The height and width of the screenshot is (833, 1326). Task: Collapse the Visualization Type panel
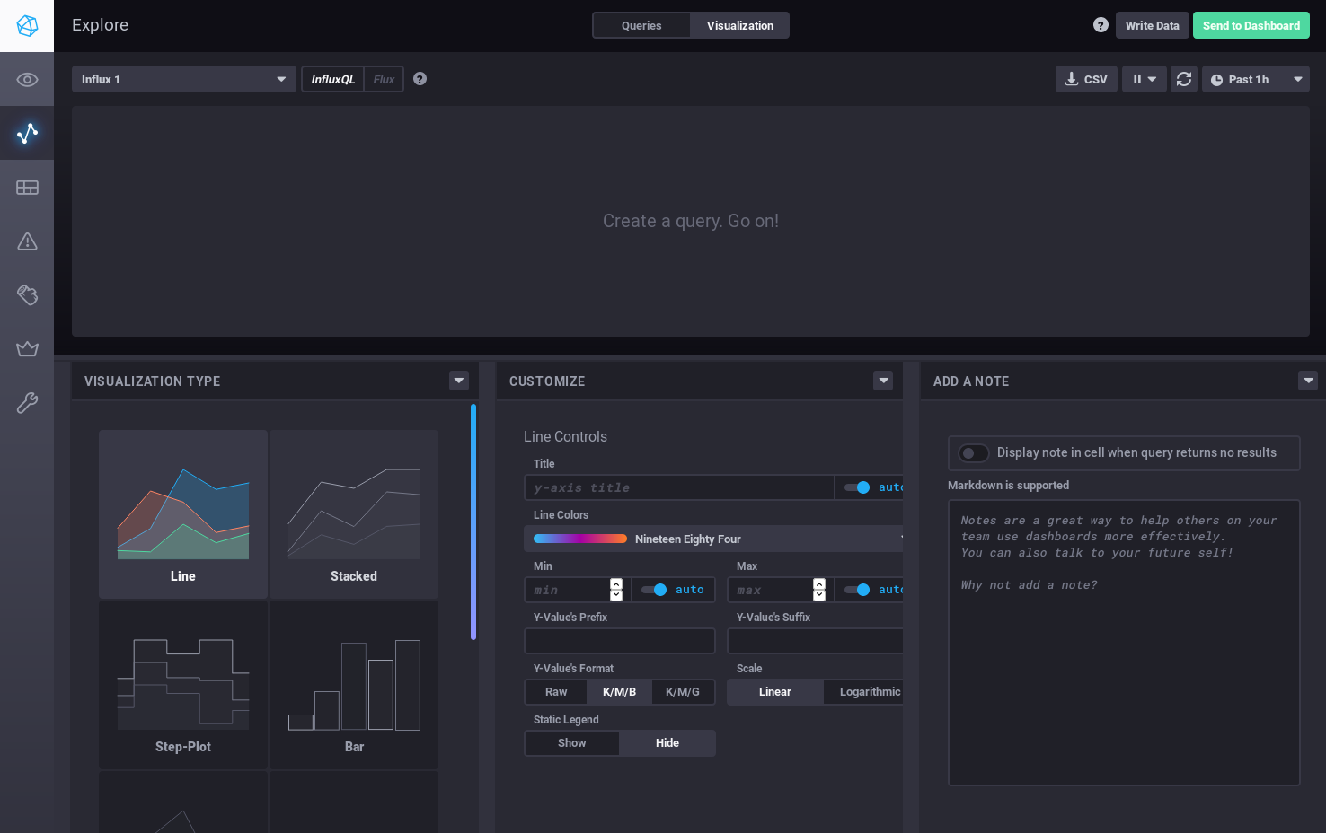(x=459, y=381)
